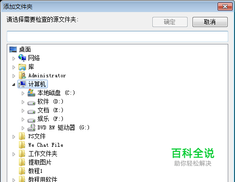Image resolution: width=235 pixels, height=182 pixels.
Task: Close the 添加文件夹 dialog
Action: [x=225, y=7]
